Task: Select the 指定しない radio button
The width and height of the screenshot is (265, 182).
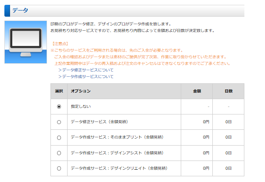Action: tap(59, 107)
